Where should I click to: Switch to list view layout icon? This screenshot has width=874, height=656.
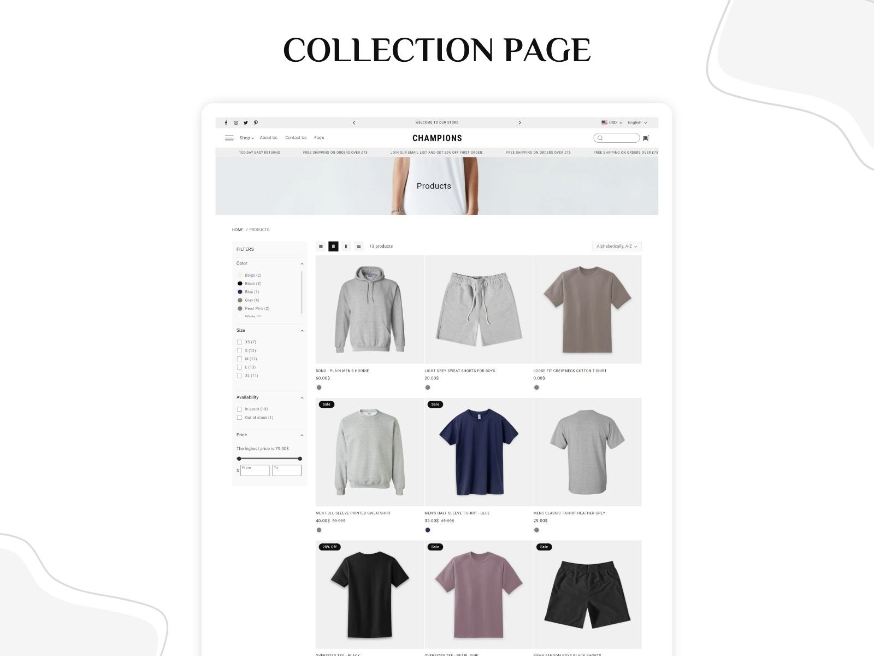(x=359, y=247)
